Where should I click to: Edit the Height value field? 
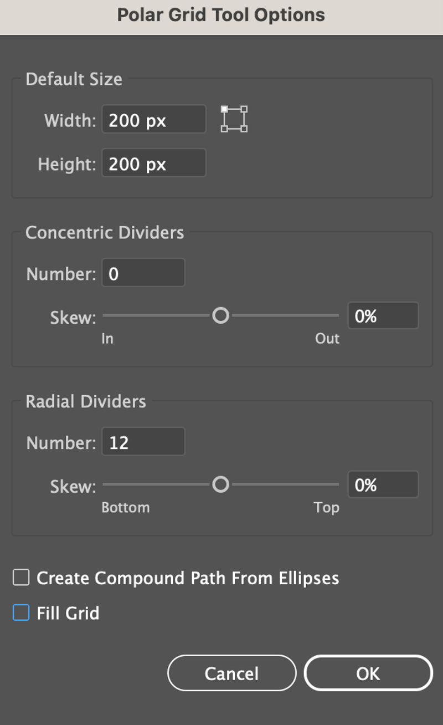pyautogui.click(x=153, y=163)
